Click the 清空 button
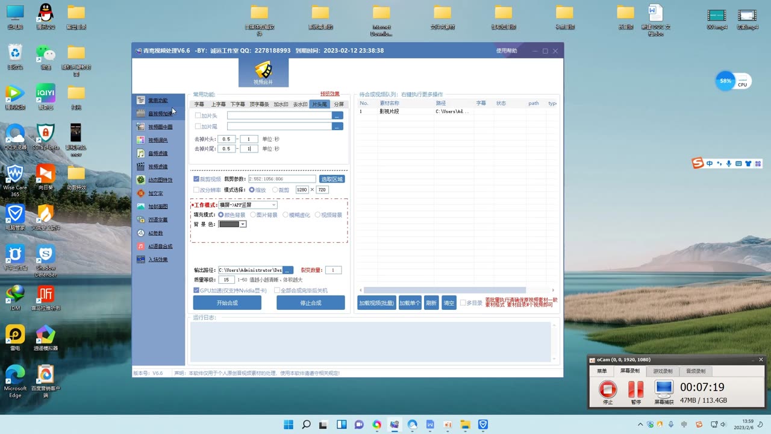This screenshot has width=771, height=434. pos(449,303)
